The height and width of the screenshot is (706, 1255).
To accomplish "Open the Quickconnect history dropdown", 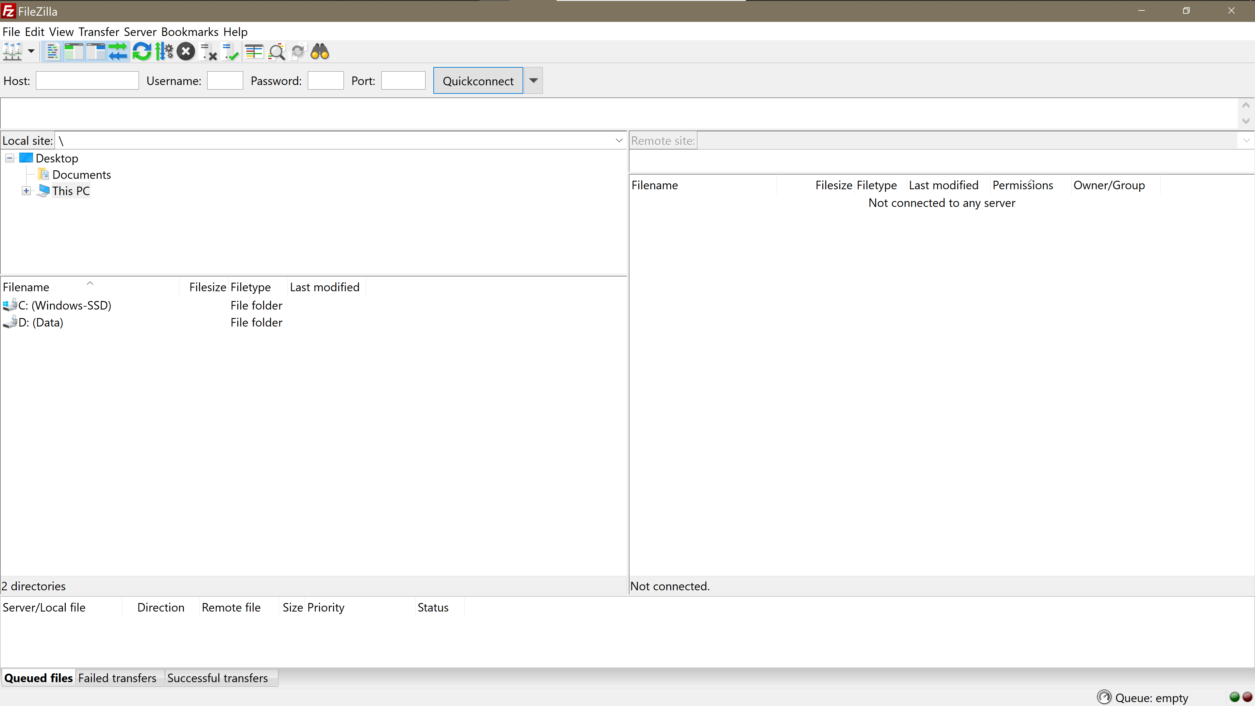I will click(x=533, y=80).
